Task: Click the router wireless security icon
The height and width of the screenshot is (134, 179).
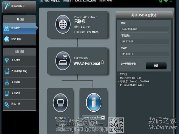Action: pyautogui.click(x=63, y=61)
